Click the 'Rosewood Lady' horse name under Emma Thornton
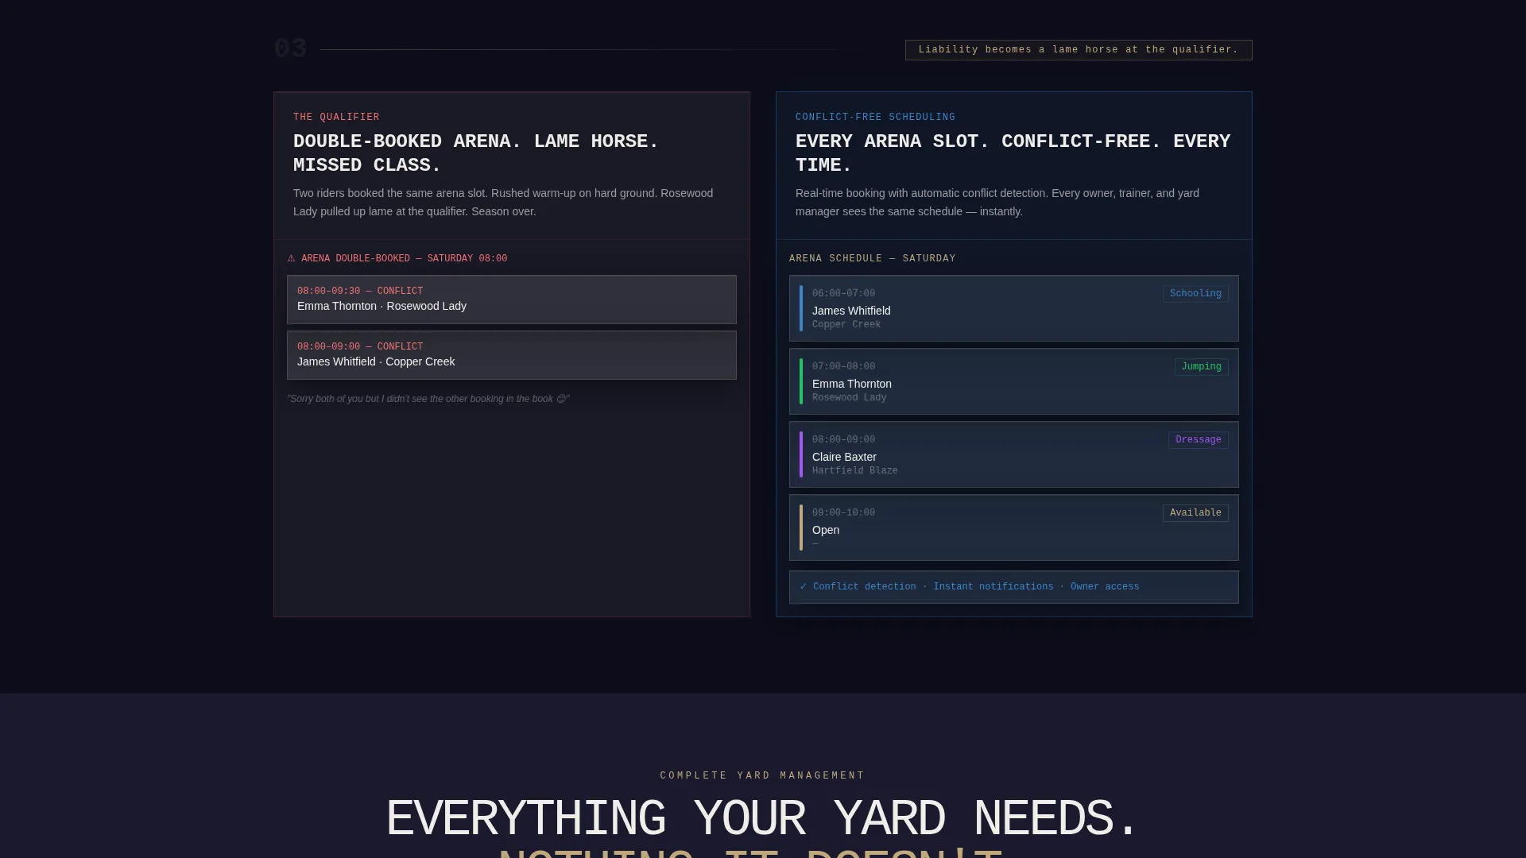The image size is (1526, 858). (x=849, y=398)
